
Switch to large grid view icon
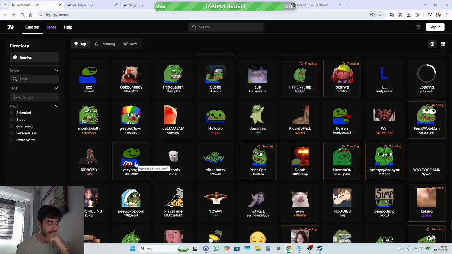click(x=432, y=44)
